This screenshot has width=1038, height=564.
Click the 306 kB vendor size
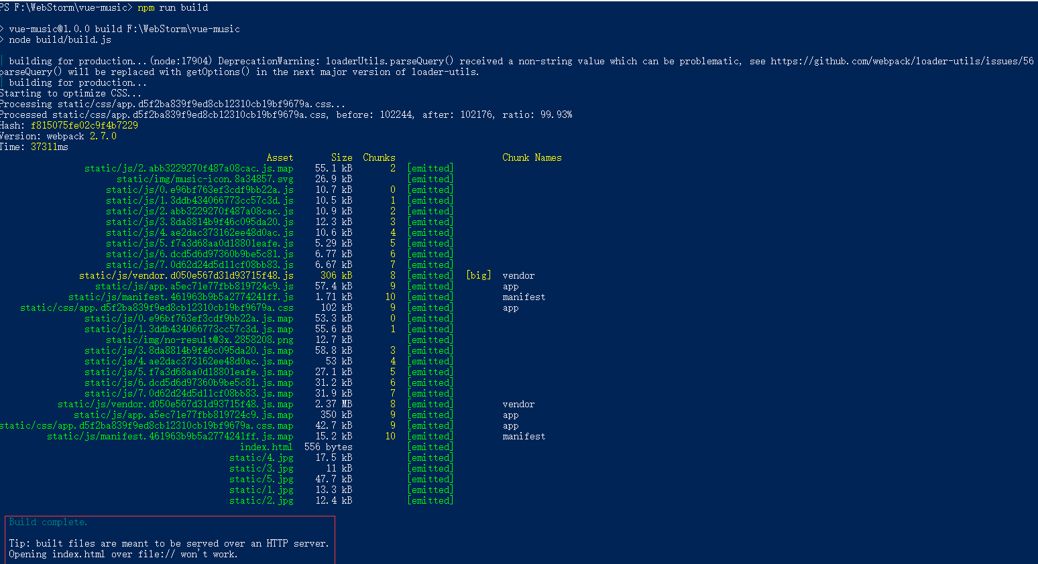point(337,275)
